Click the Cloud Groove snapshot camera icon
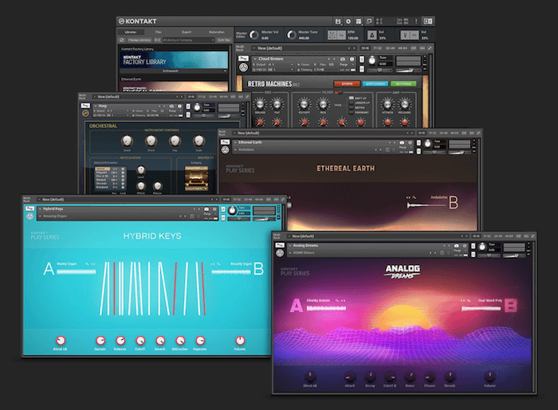This screenshot has width=558, height=410. coord(343,59)
